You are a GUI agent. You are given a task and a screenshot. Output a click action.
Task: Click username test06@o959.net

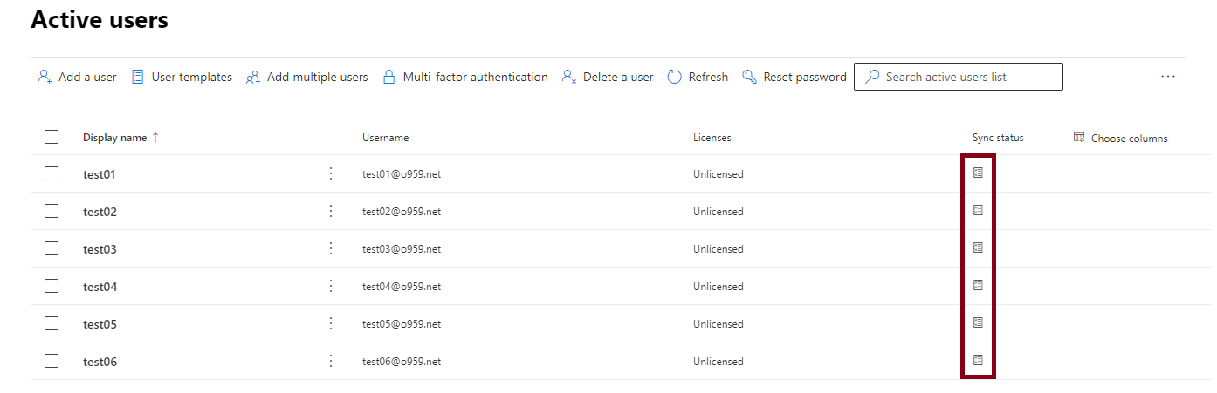pyautogui.click(x=402, y=362)
